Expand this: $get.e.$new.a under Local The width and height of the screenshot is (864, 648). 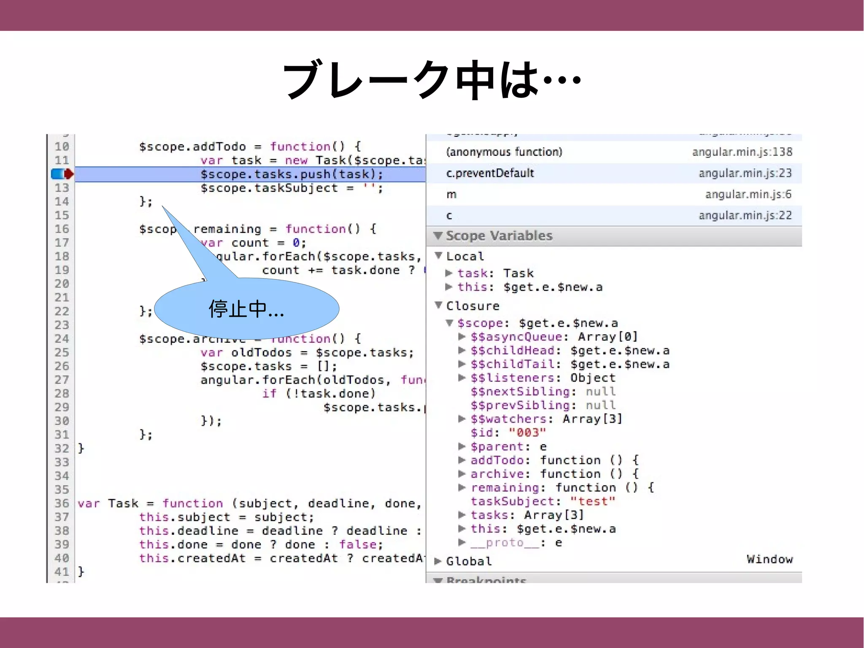449,287
